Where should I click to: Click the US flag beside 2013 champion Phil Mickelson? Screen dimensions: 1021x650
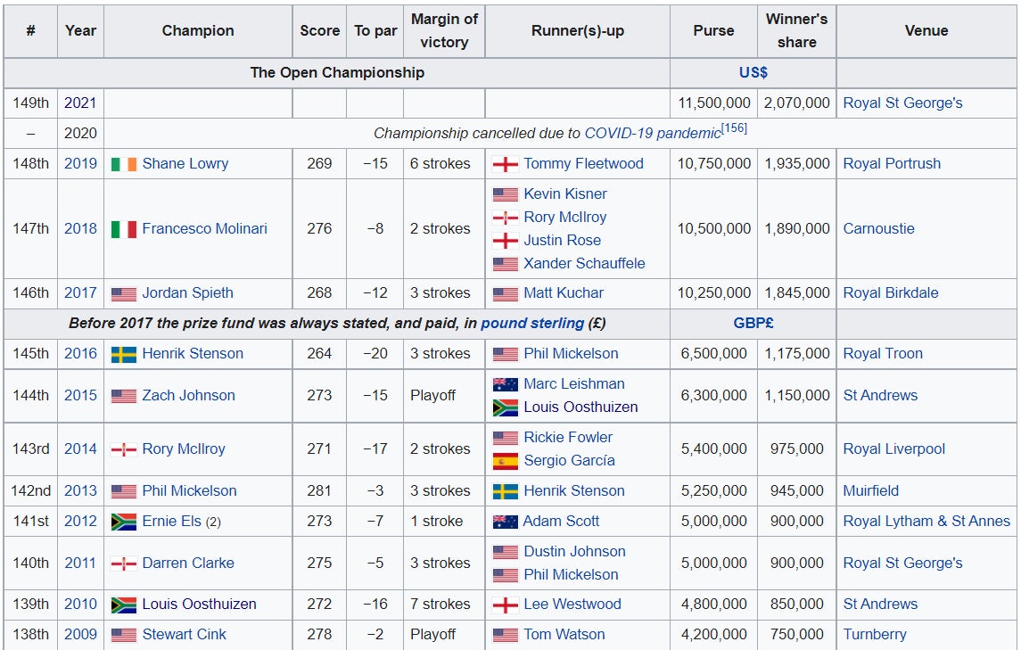pyautogui.click(x=124, y=491)
